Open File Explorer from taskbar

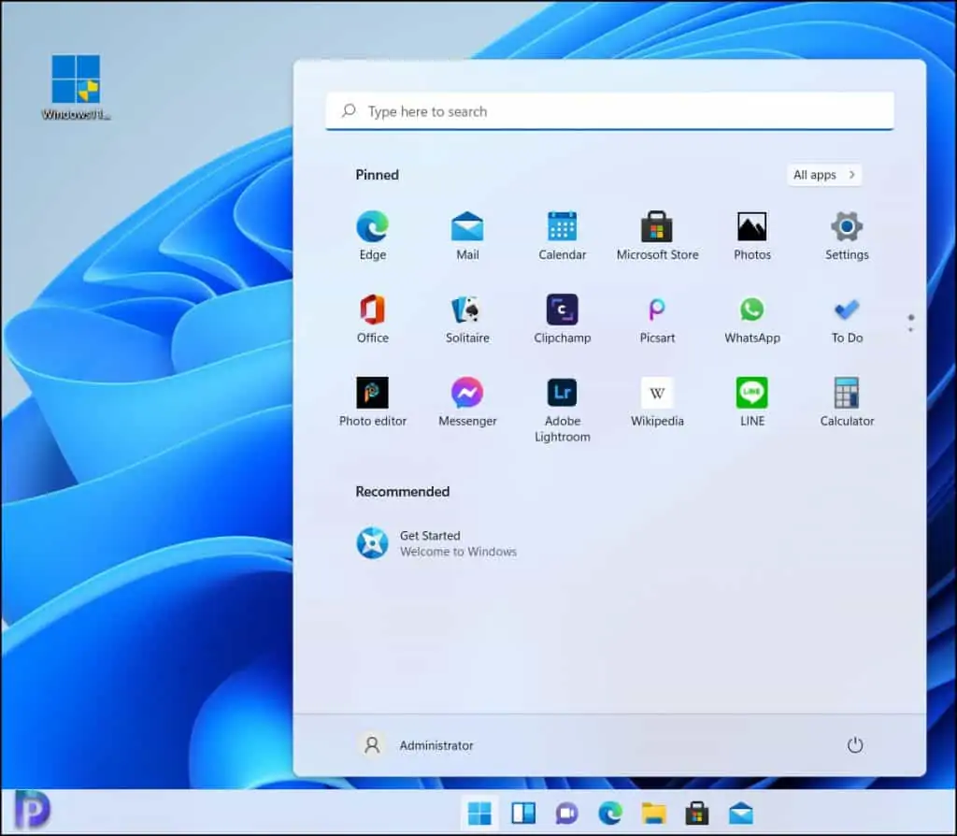tap(653, 814)
